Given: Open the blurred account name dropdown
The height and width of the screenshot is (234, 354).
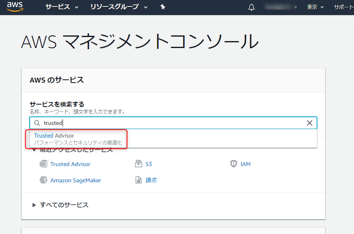Looking at the screenshot, I should [281, 7].
